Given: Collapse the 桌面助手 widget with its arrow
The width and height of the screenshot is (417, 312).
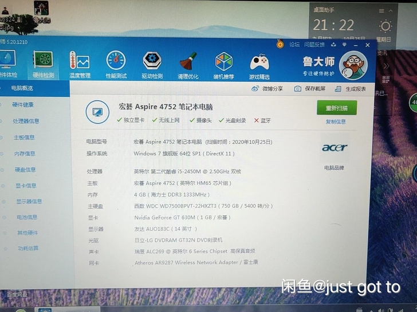Looking at the screenshot, I should [x=391, y=11].
